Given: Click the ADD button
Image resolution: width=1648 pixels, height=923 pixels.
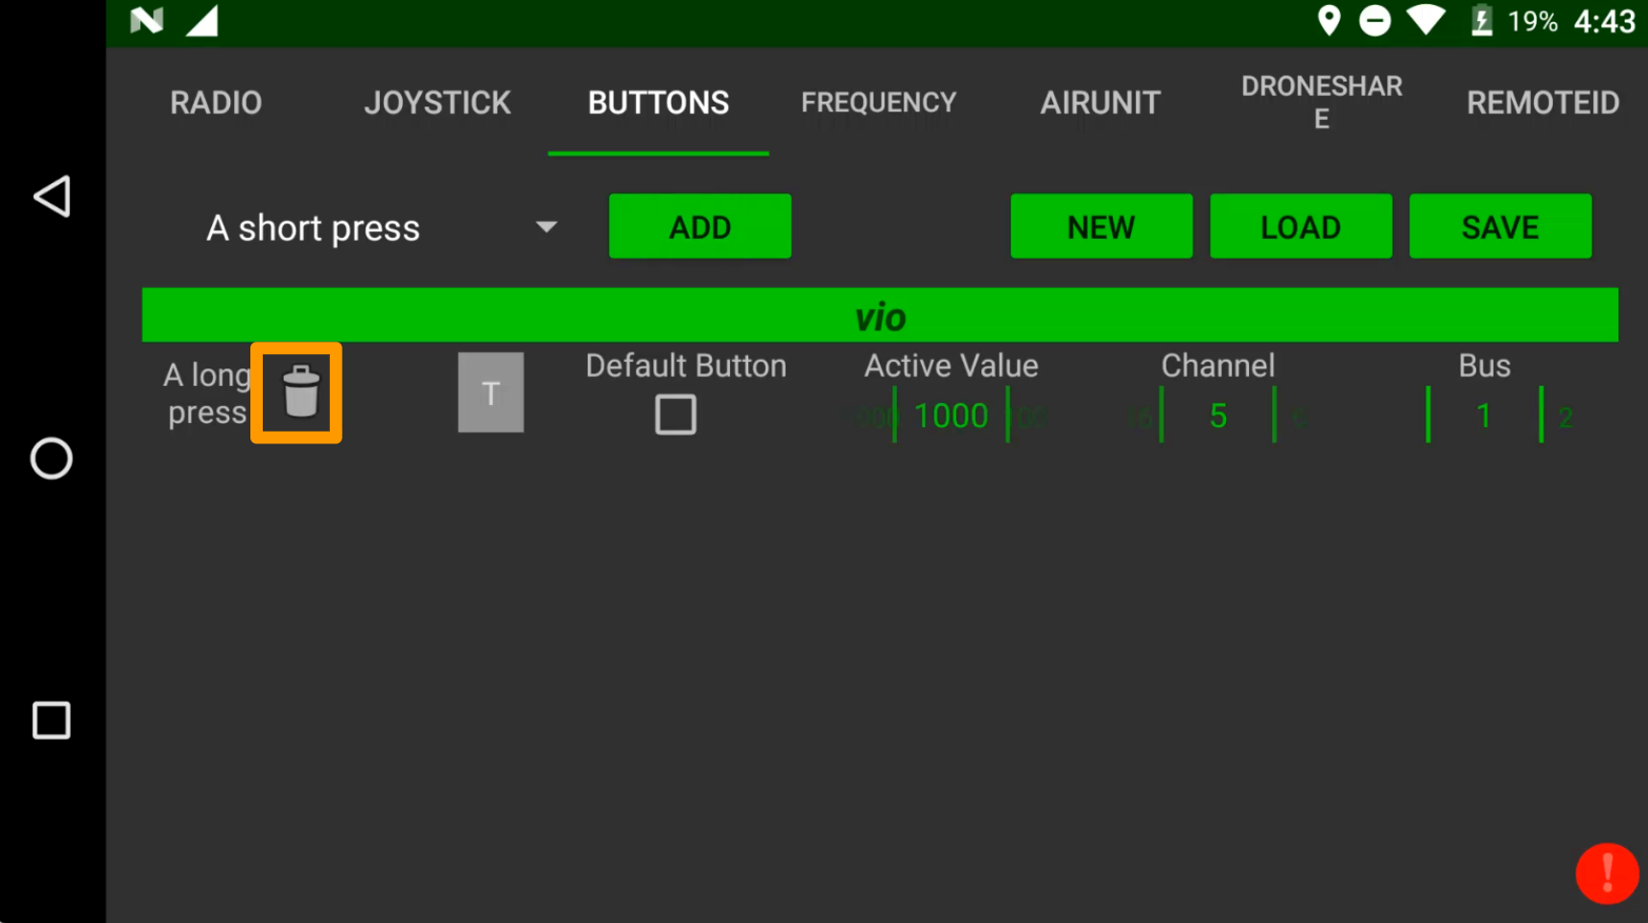Looking at the screenshot, I should [x=699, y=226].
